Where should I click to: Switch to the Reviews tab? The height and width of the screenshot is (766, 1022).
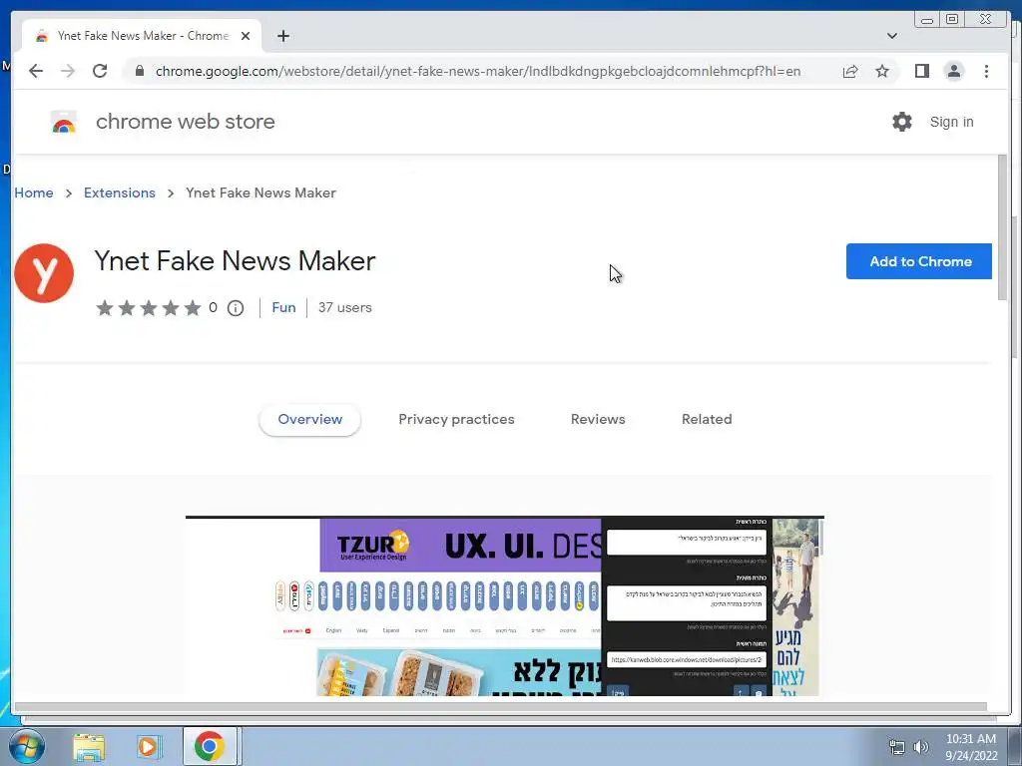(x=598, y=420)
